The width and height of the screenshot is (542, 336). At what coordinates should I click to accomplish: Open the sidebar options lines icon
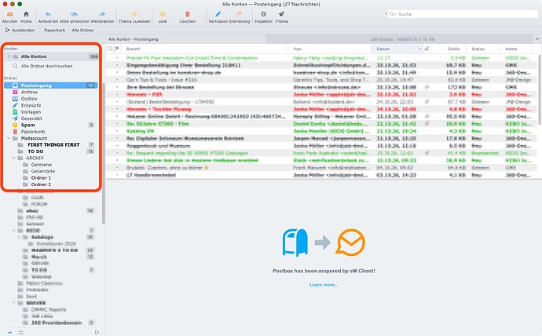tap(21, 332)
